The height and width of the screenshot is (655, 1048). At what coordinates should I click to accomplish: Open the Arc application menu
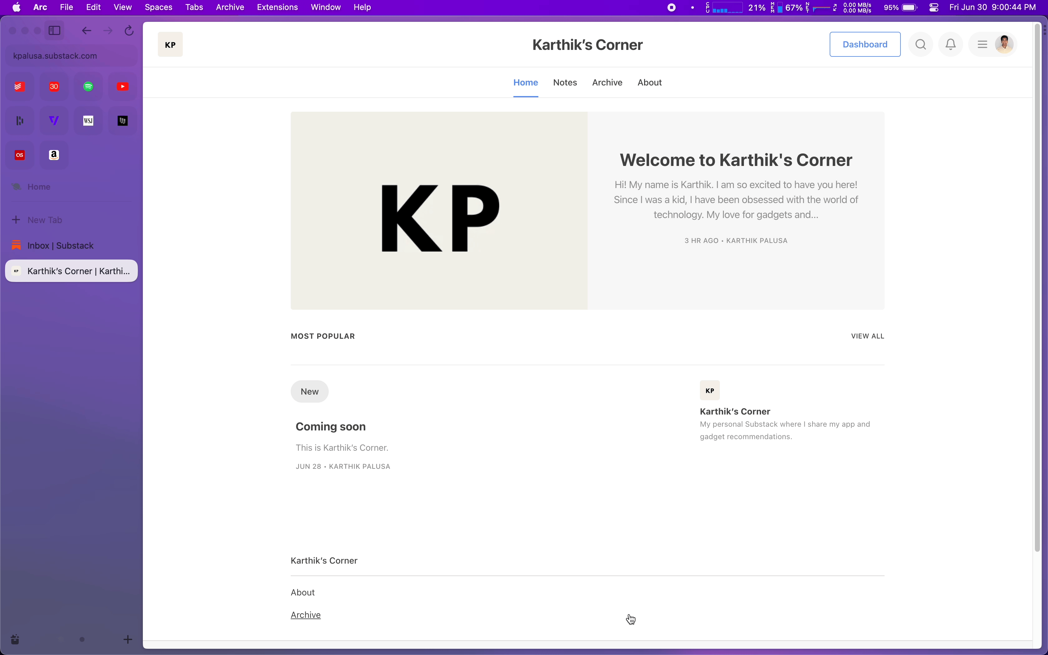[41, 7]
